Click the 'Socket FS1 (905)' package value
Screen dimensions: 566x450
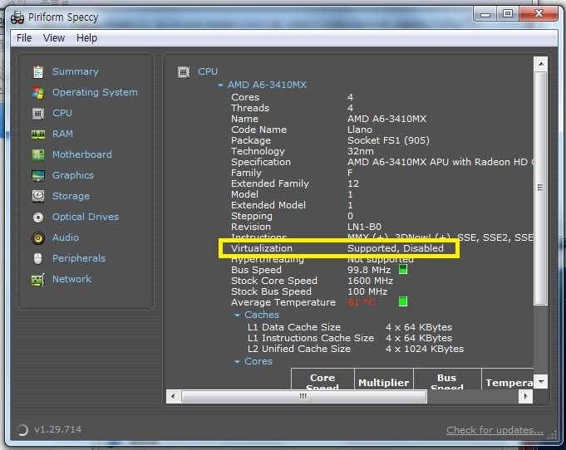(x=388, y=140)
